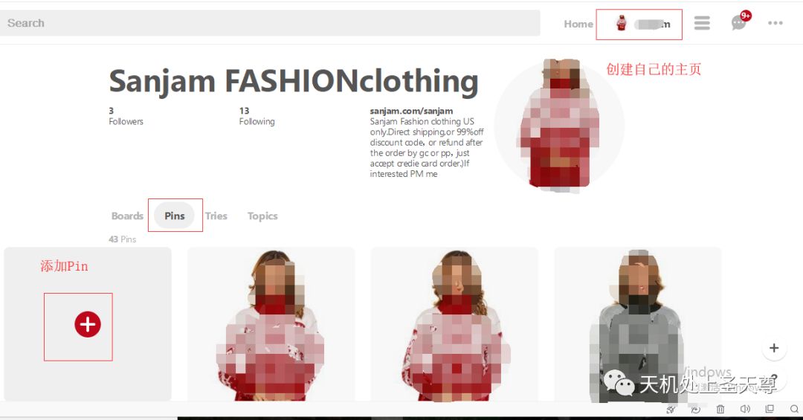The width and height of the screenshot is (803, 420).
Task: Click the trash icon in bottom status bar
Action: click(x=720, y=409)
